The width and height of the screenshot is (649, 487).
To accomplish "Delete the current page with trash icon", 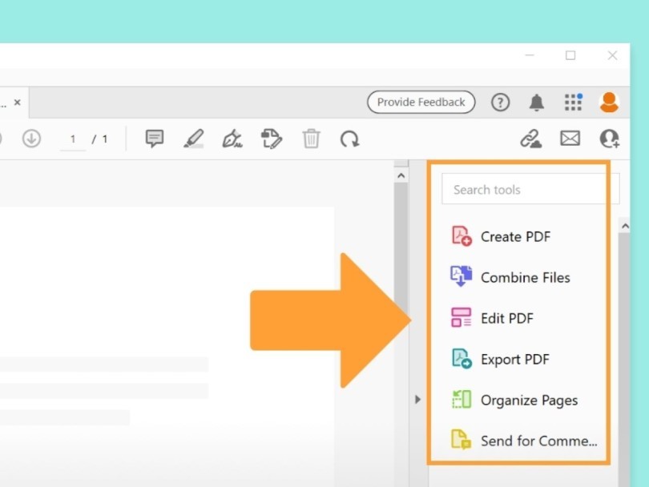I will pyautogui.click(x=310, y=138).
